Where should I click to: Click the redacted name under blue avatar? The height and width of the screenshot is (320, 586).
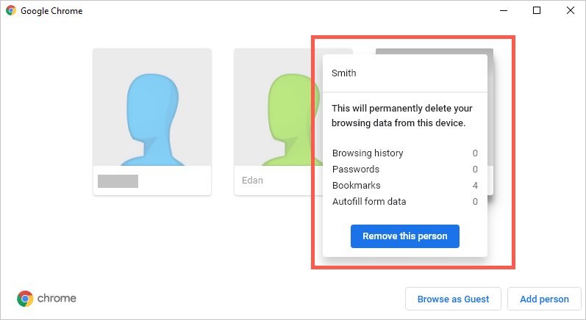click(x=118, y=180)
